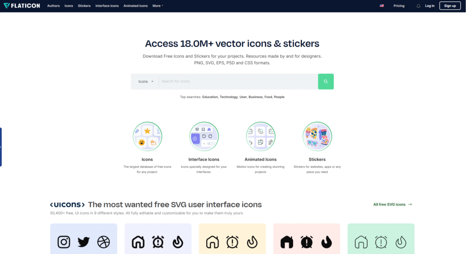466x254 pixels.
Task: Expand the Icons search type dropdown
Action: [x=146, y=81]
